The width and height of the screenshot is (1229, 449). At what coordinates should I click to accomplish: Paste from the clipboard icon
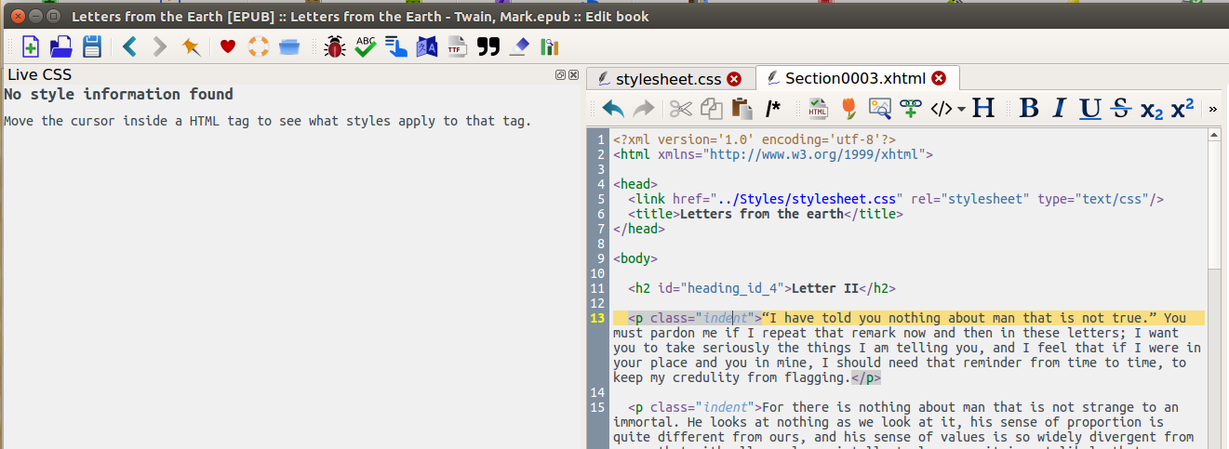(742, 109)
